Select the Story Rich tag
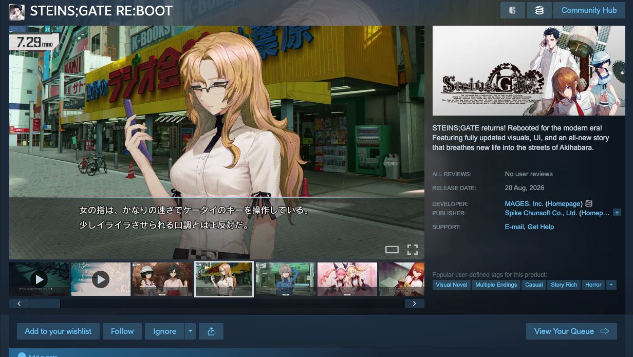The image size is (633, 357). click(564, 285)
